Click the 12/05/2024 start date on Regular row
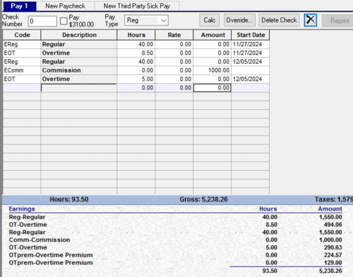The width and height of the screenshot is (353, 277). 250,62
